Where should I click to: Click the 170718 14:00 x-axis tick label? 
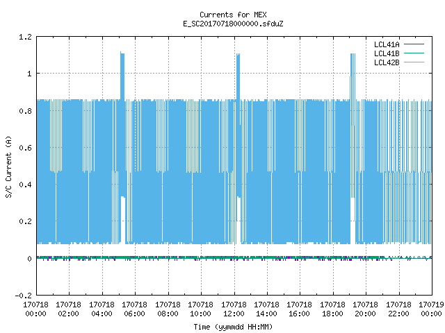[266, 309]
